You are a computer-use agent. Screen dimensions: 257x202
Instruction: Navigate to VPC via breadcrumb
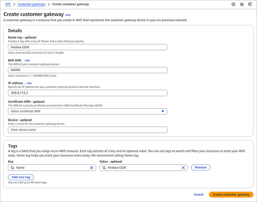pos(8,4)
